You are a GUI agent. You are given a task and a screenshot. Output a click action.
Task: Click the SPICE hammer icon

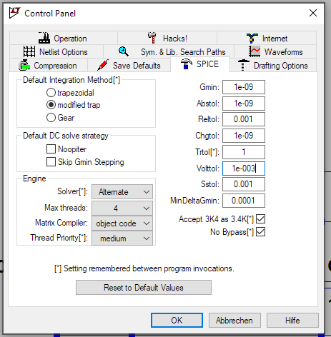(x=187, y=64)
